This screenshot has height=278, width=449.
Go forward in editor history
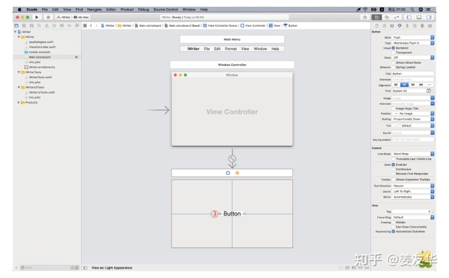(x=97, y=26)
